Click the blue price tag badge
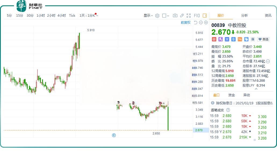 [246, 39]
